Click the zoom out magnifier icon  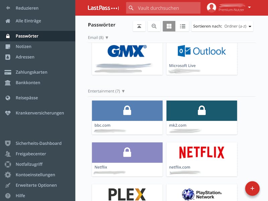pyautogui.click(x=154, y=26)
